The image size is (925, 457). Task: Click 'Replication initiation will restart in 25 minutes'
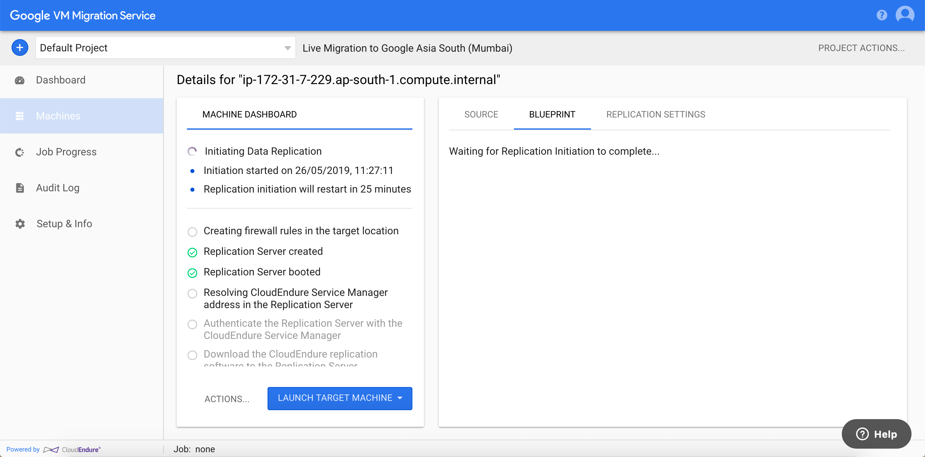[307, 189]
